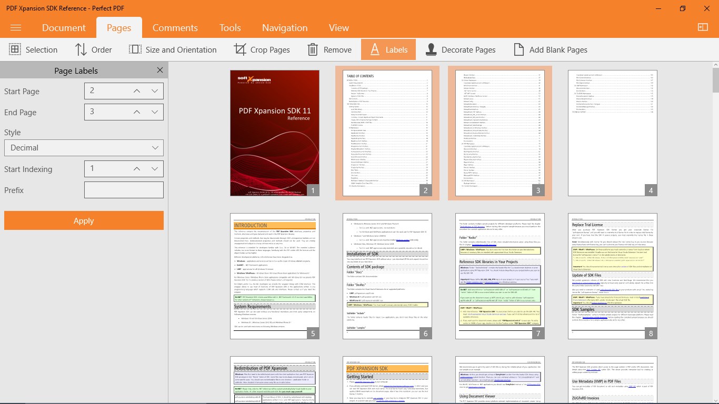Click the Start Indexing number field
The height and width of the screenshot is (404, 719).
click(x=106, y=169)
